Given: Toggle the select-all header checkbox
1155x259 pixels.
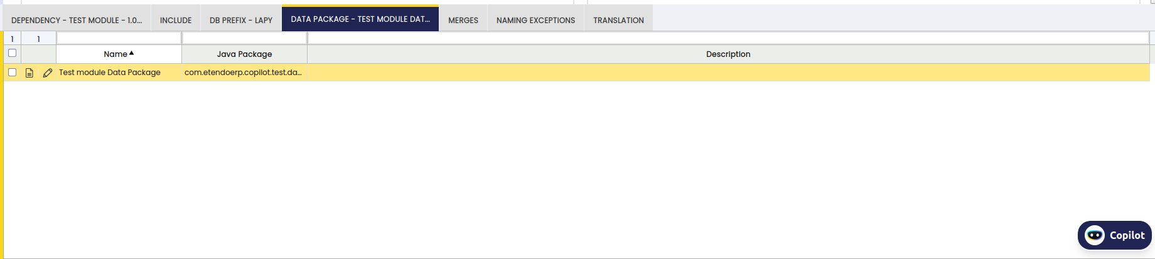Looking at the screenshot, I should [12, 53].
